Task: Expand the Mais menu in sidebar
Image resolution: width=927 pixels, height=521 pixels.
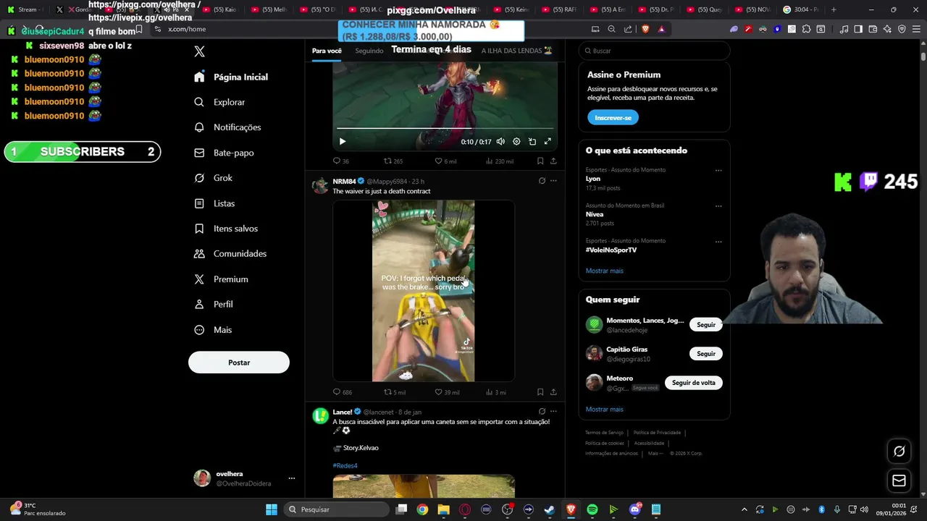Action: 213,330
